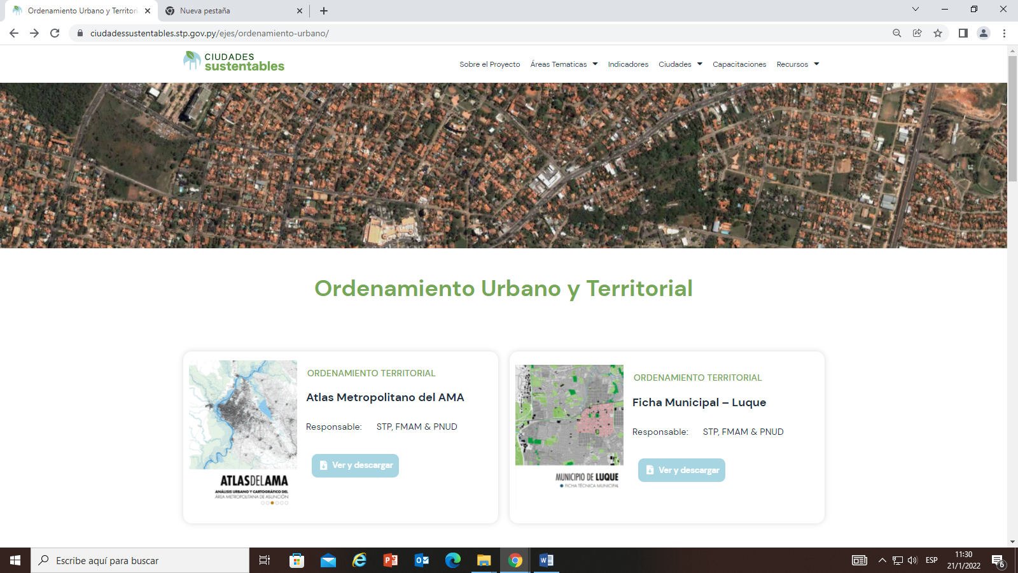
Task: Launch Microsoft Edge from taskbar
Action: click(453, 560)
